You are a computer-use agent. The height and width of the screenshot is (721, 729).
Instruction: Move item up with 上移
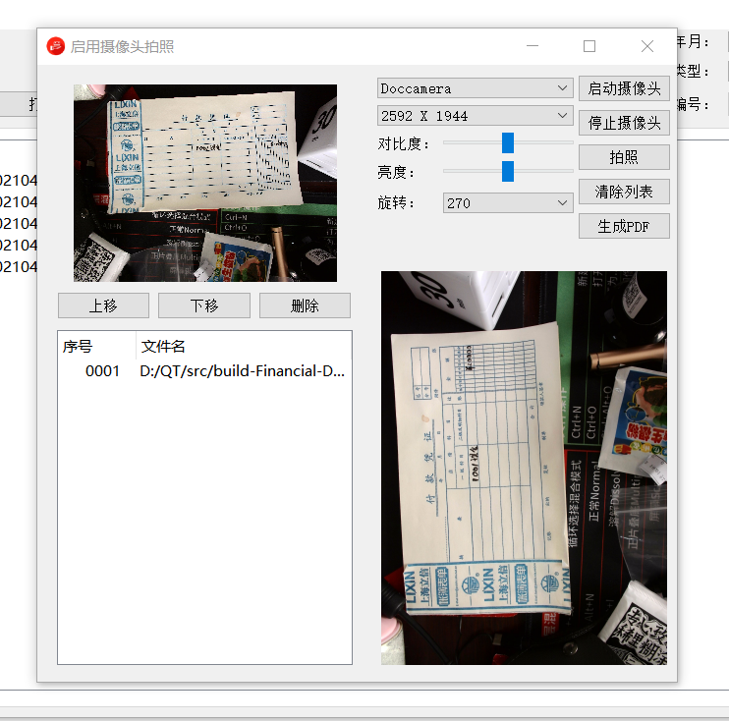click(103, 305)
